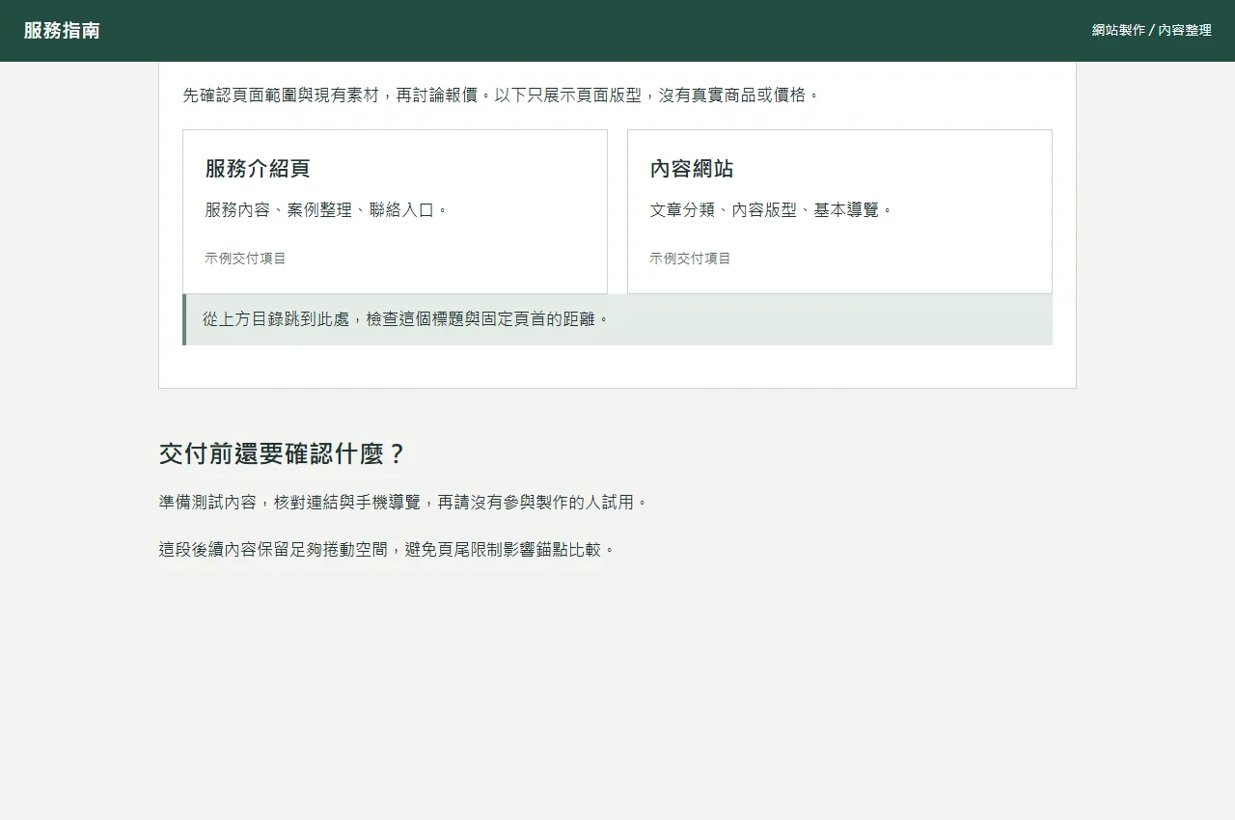Click the 服務指南 site title

(62, 31)
